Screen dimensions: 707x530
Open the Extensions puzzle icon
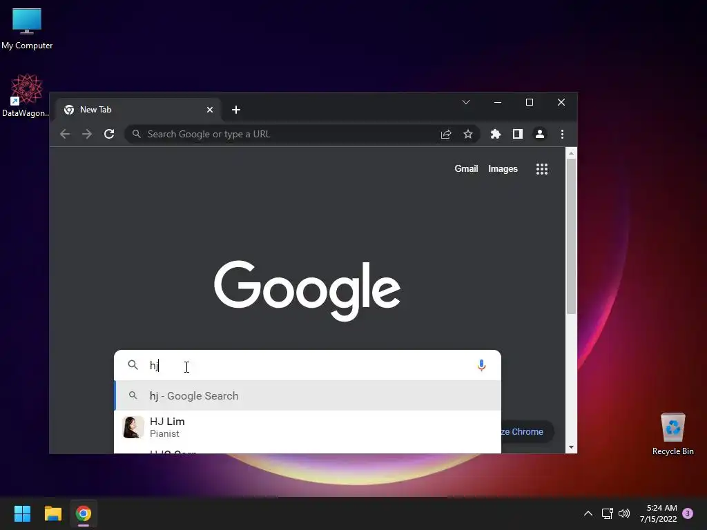(x=496, y=134)
